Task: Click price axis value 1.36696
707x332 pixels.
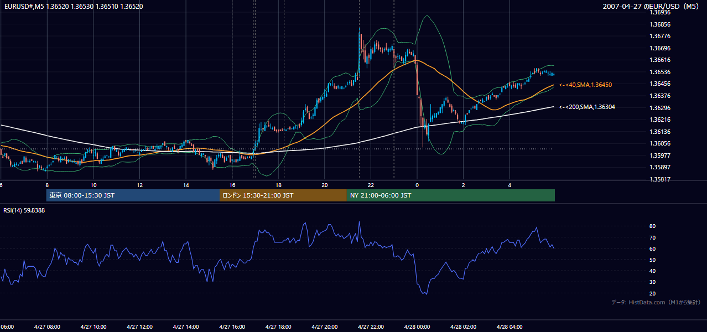Action: point(660,48)
